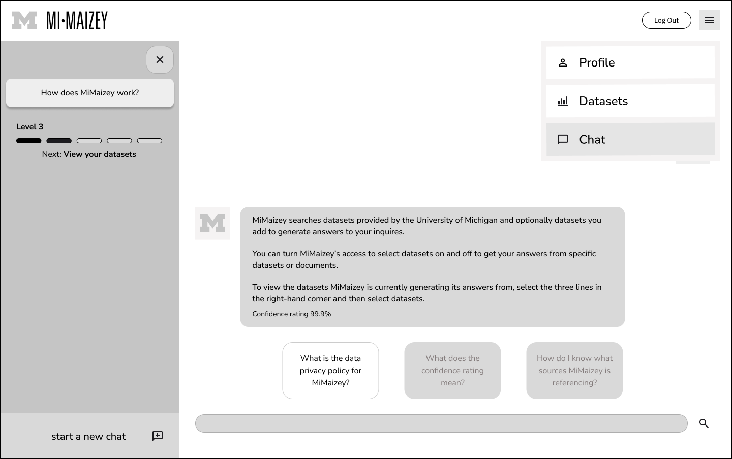Click the 'Confidence rating 99.9%' text
Viewport: 732px width, 459px height.
(x=292, y=314)
